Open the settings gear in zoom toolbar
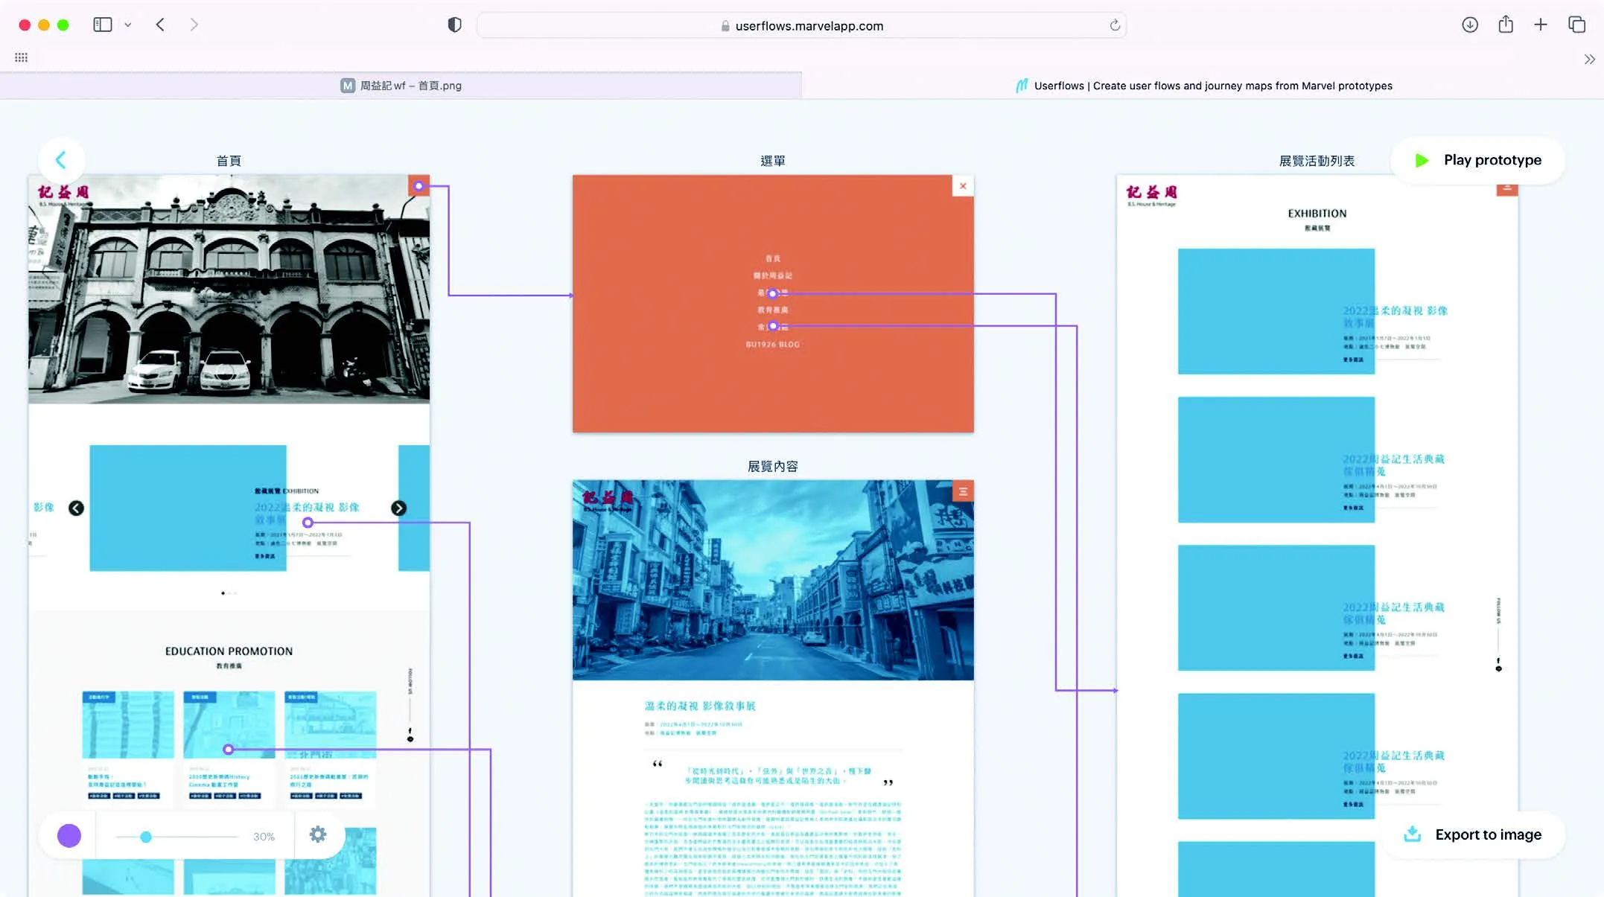The image size is (1604, 897). 318,834
